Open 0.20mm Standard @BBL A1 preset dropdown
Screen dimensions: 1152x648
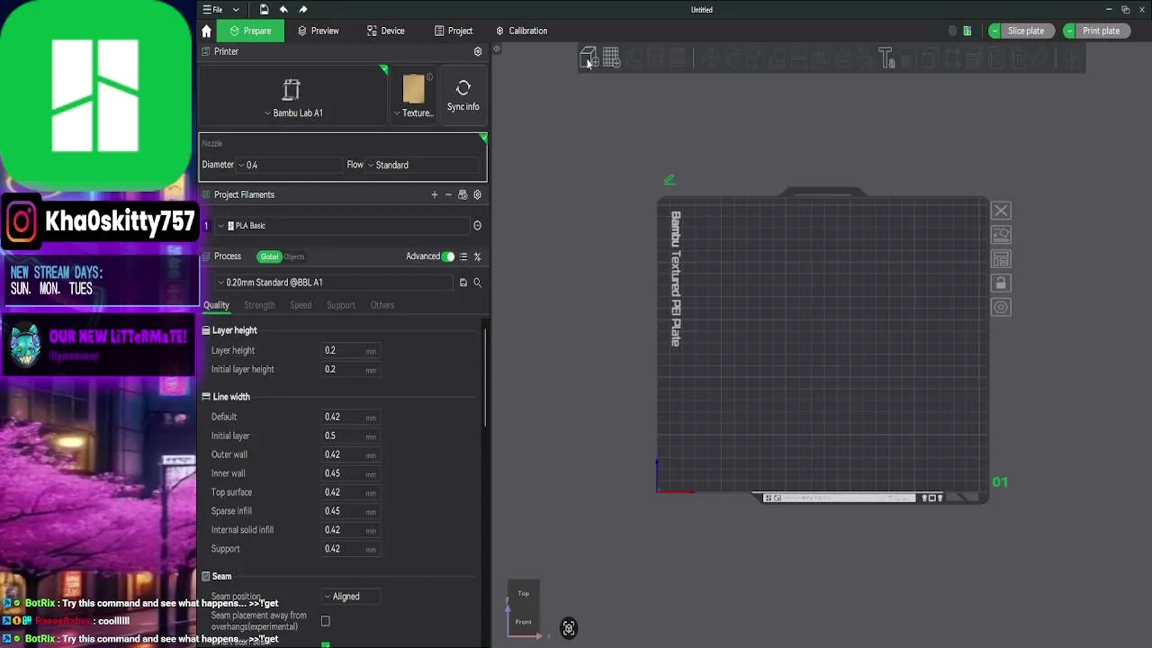pos(335,283)
